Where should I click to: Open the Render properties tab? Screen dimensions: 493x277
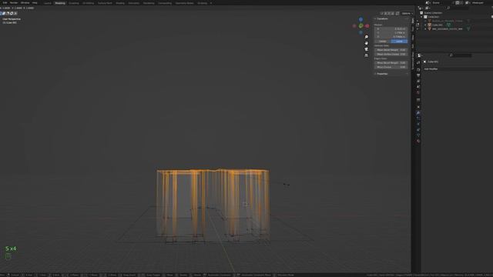click(x=418, y=70)
